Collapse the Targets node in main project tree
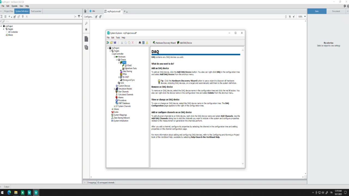Image resolution: width=349 pixels, height=196 pixels. click(x=4, y=29)
